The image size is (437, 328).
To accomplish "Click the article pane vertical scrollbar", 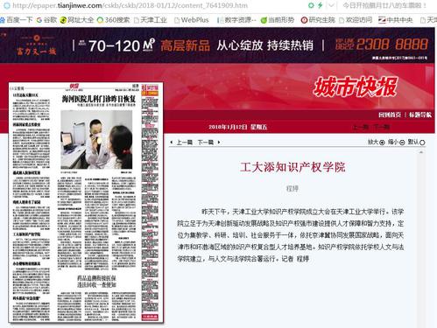I will (421, 238).
